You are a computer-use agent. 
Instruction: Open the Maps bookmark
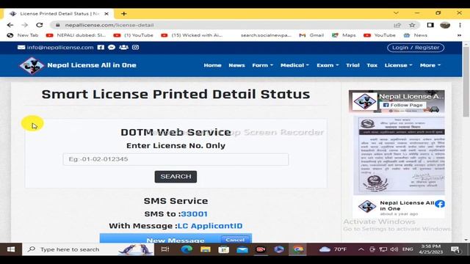point(344,35)
